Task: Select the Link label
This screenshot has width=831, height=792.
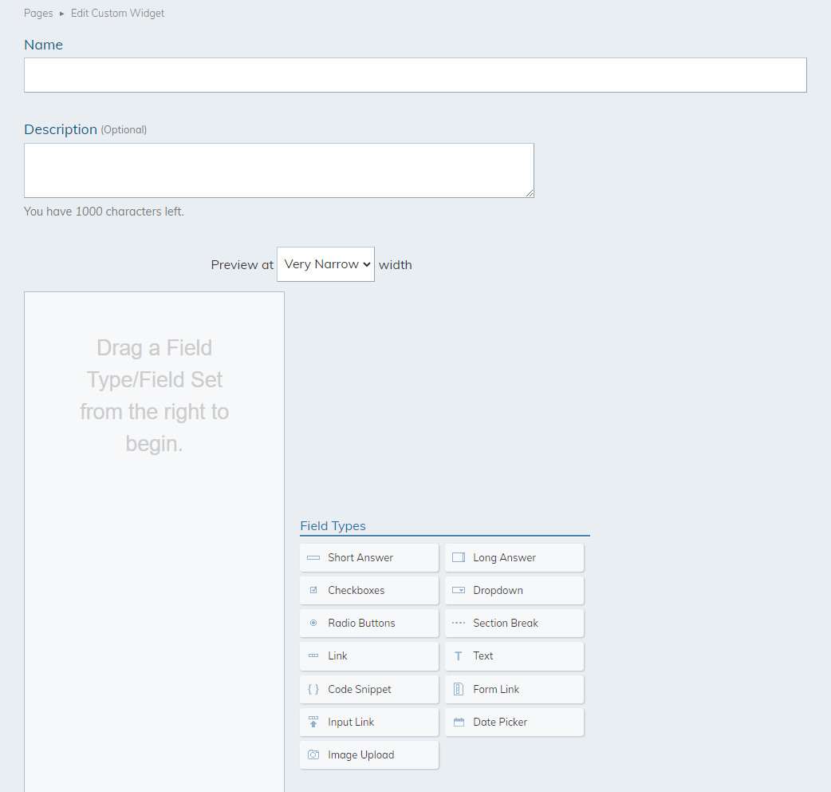Action: tap(337, 655)
